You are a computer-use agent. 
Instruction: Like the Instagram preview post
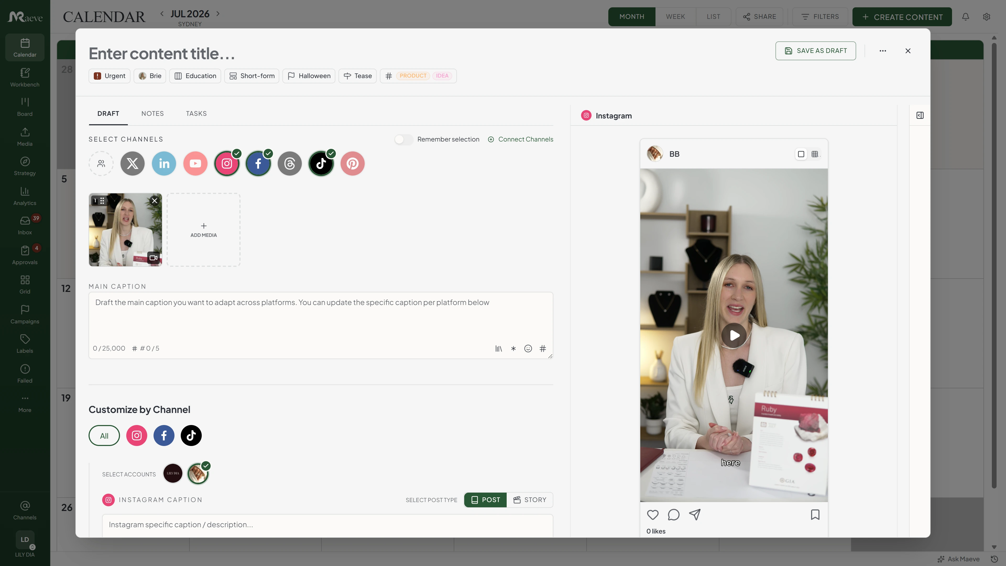point(653,515)
